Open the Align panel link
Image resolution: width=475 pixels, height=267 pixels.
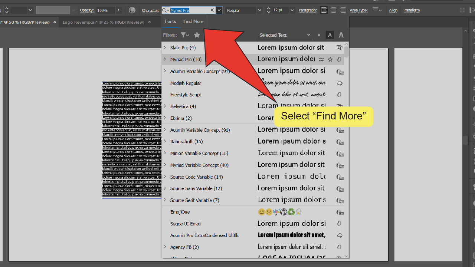tap(393, 10)
